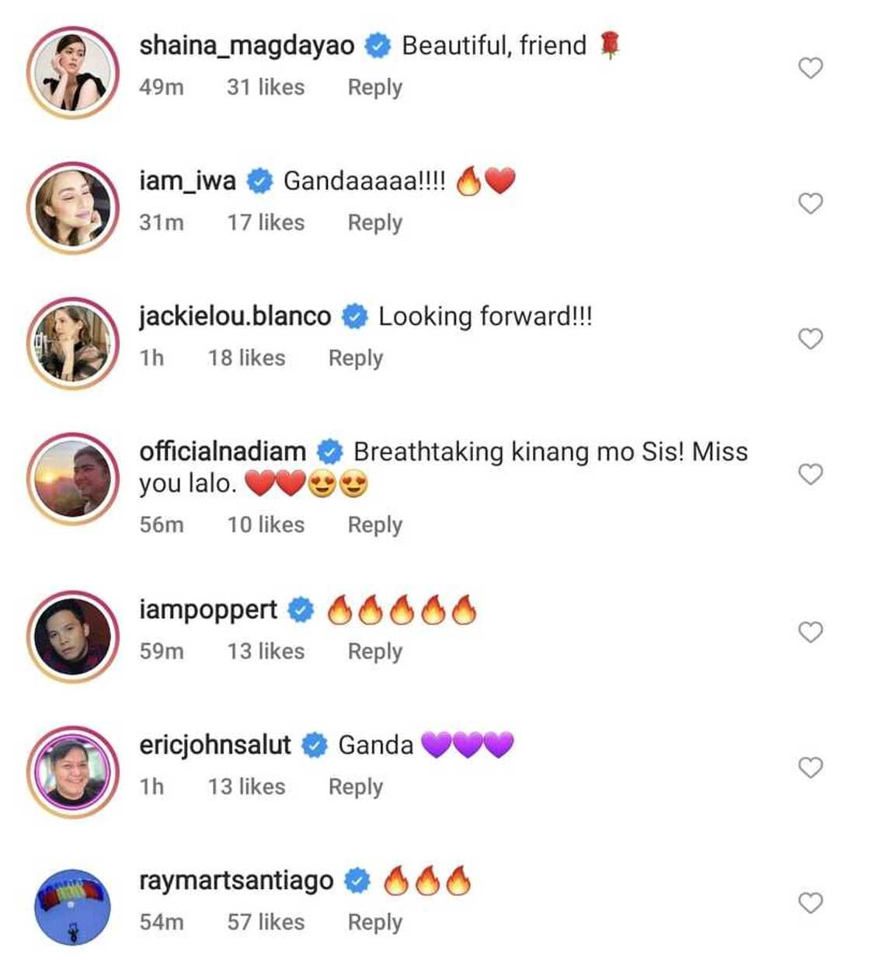This screenshot has height=979, width=870.
Task: Like shaina_magdayao's comment with the heart
Action: point(810,68)
